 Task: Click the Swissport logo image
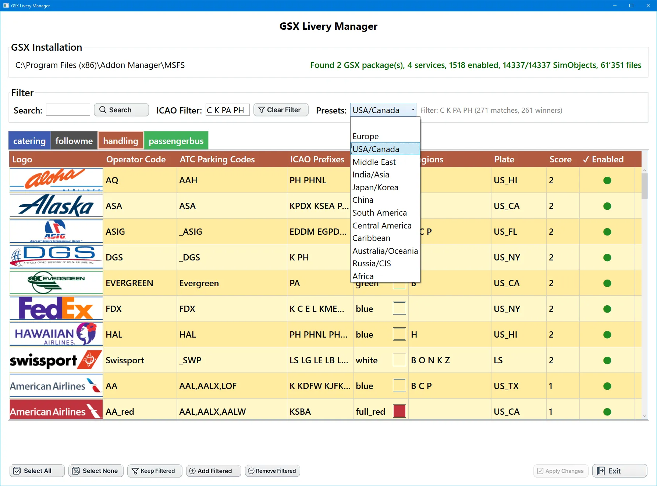click(56, 360)
